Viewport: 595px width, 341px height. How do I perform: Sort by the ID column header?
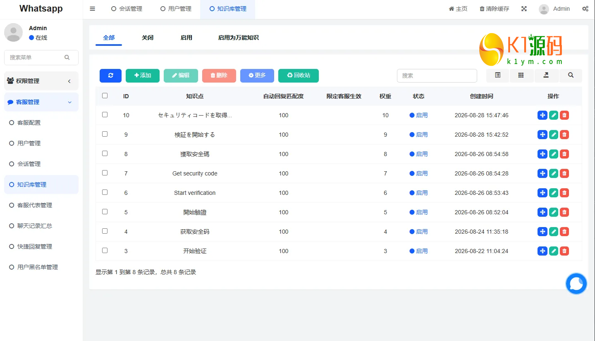coord(126,96)
